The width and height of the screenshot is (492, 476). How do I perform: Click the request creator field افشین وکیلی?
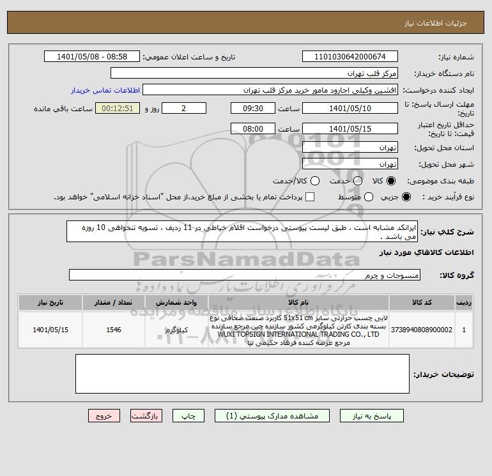click(270, 89)
